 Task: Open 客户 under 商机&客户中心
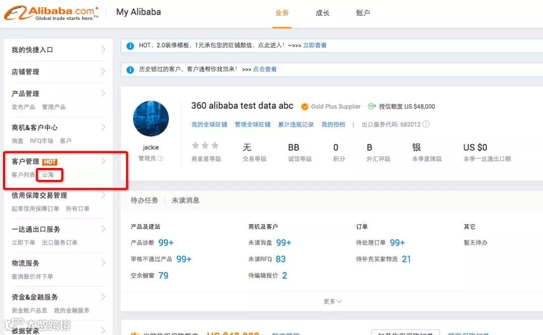point(65,141)
